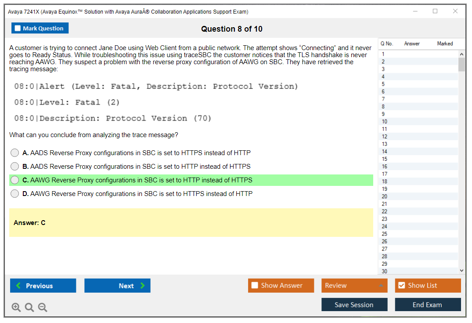Image resolution: width=472 pixels, height=323 pixels.
Task: Click the zoom in magnifier icon
Action: 16,308
